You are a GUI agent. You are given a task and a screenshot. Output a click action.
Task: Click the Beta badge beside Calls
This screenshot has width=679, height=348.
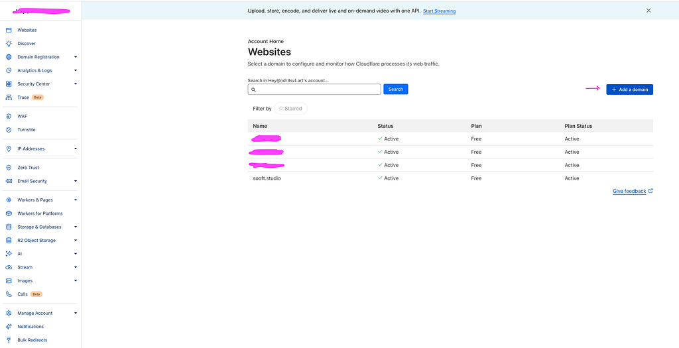(36, 294)
